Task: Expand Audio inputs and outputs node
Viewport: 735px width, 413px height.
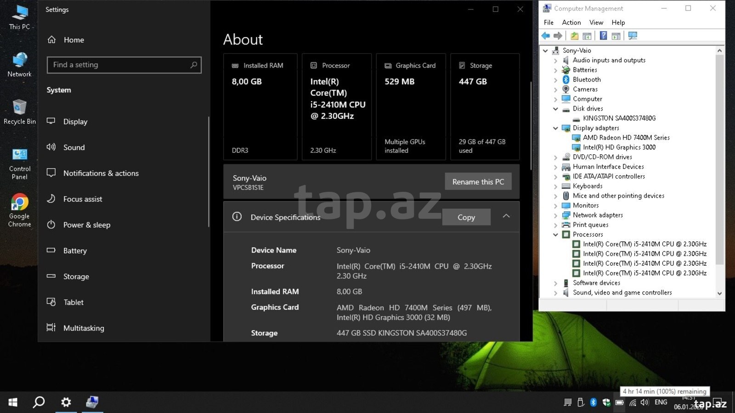Action: [x=555, y=61]
